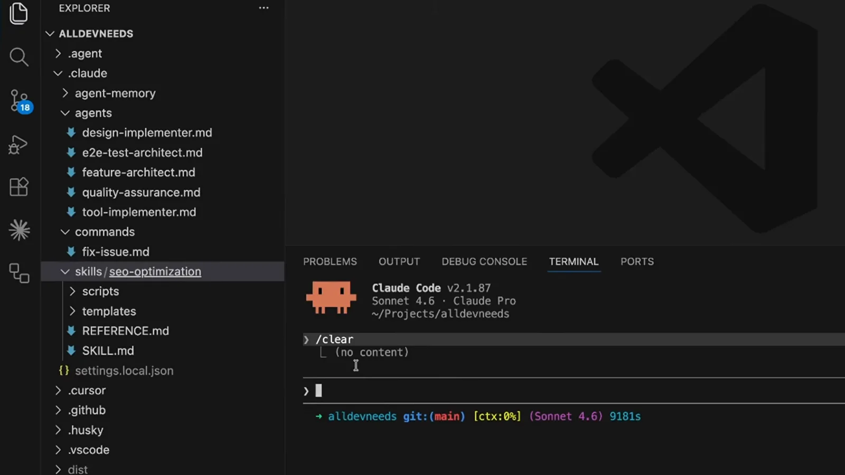Open Explorer more actions ellipsis
Screen dimensions: 845x475
click(264, 8)
